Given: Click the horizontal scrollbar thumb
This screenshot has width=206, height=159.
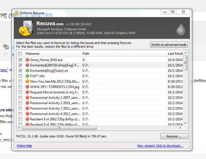Looking at the screenshot, I should [x=59, y=128].
